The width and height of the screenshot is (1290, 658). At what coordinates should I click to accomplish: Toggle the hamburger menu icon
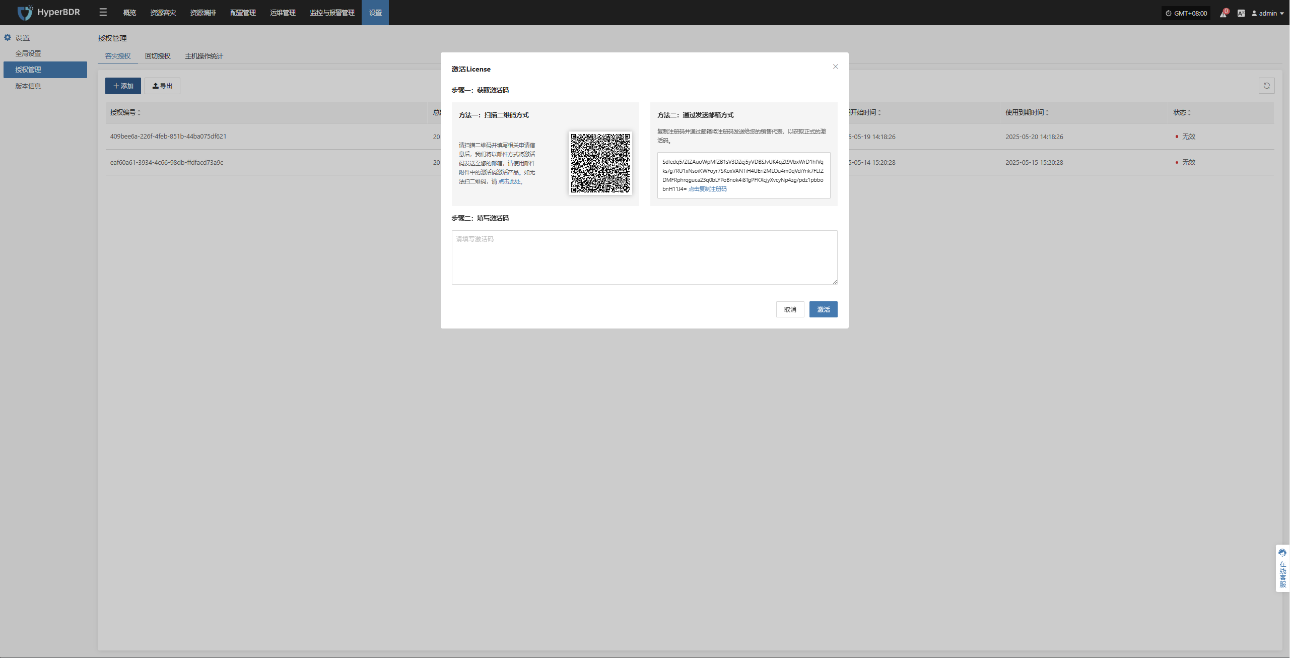point(103,12)
